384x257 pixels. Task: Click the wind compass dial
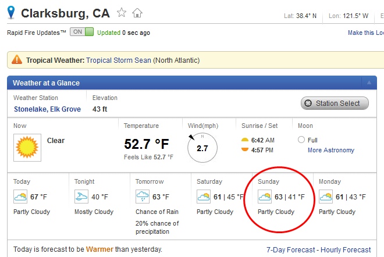click(202, 148)
